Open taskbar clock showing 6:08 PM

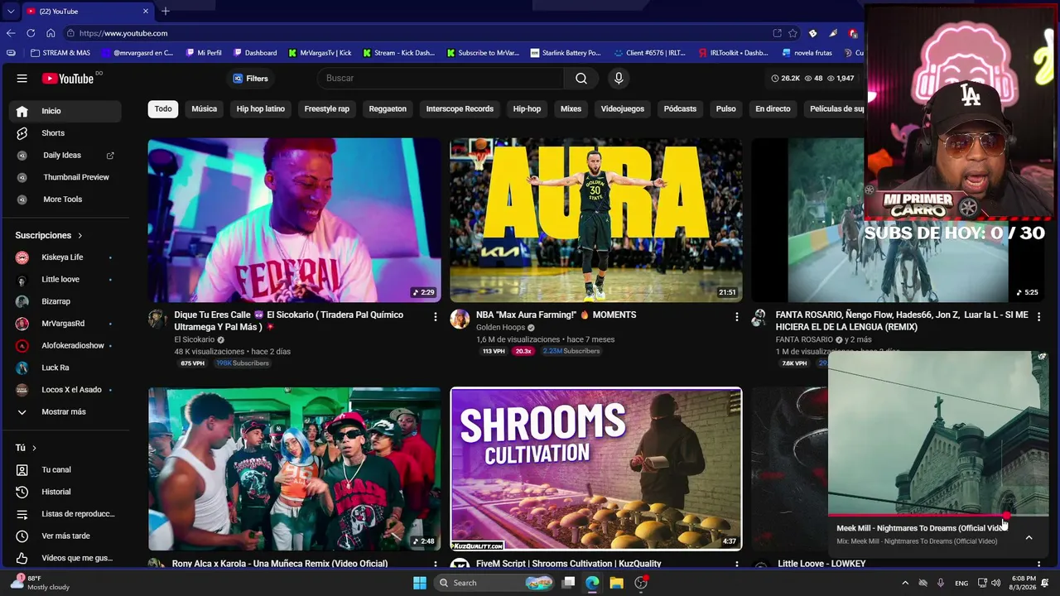pyautogui.click(x=1024, y=583)
